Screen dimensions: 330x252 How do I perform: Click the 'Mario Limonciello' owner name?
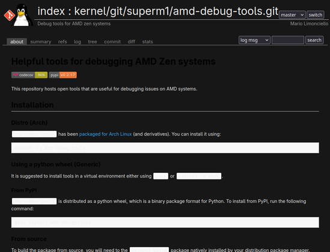pyautogui.click(x=309, y=23)
